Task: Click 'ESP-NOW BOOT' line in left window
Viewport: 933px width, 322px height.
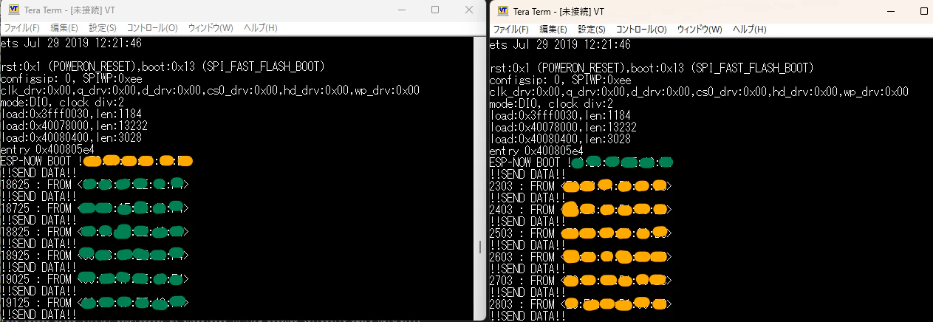Action: [97, 161]
